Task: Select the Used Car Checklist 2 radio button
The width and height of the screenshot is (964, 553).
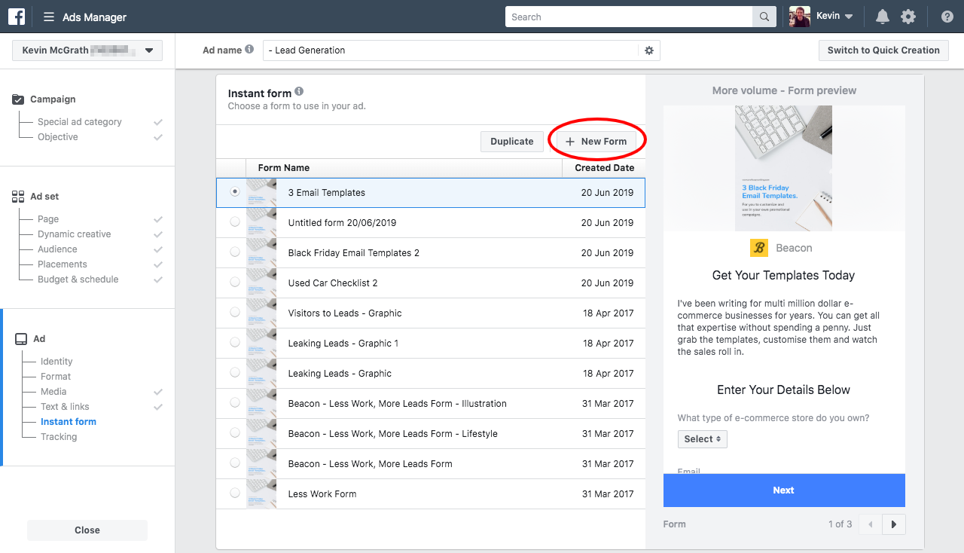Action: point(235,283)
